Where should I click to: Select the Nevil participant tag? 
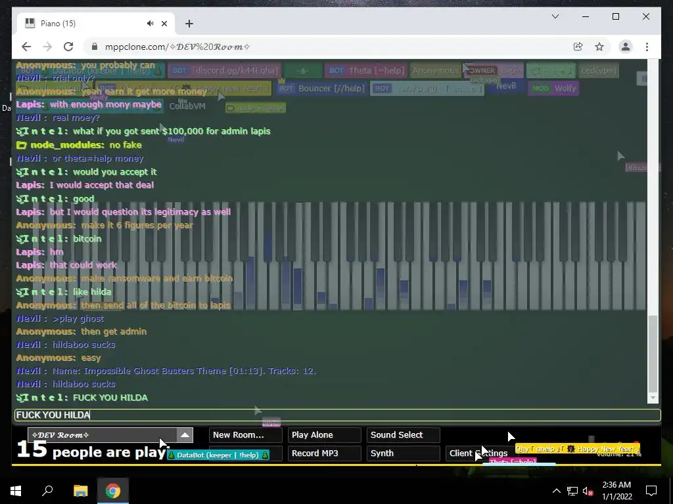505,86
